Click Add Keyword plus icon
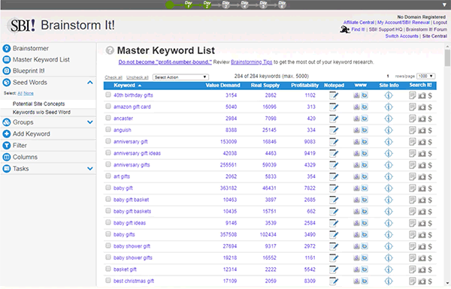The width and height of the screenshot is (451, 289). click(6, 134)
